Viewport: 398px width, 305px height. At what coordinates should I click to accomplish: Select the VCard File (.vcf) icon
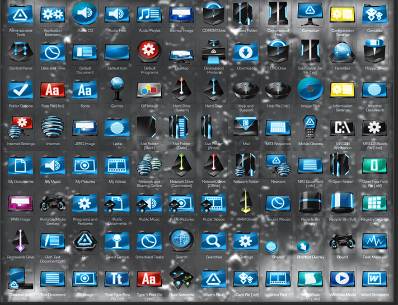point(246,279)
